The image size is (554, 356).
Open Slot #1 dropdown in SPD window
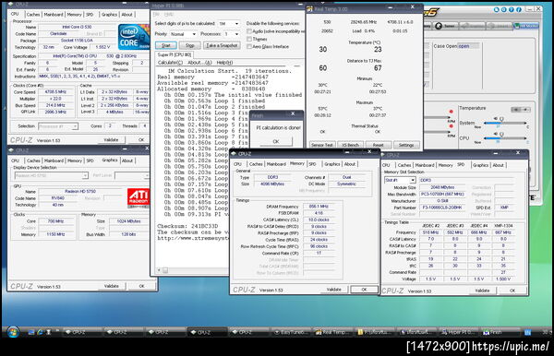(x=400, y=180)
